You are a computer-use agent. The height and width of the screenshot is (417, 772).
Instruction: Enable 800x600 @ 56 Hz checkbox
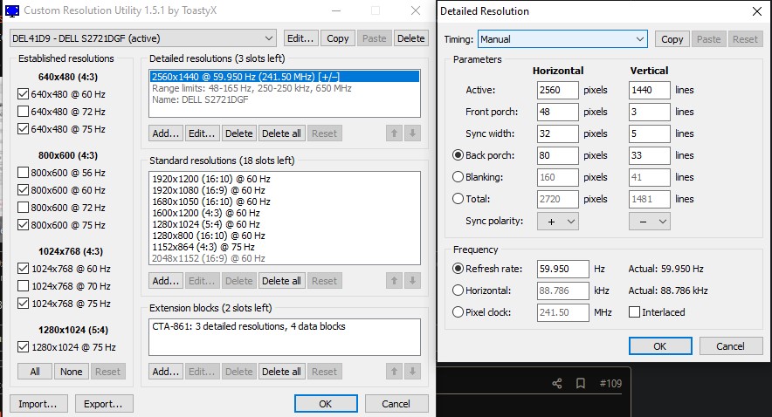point(23,173)
